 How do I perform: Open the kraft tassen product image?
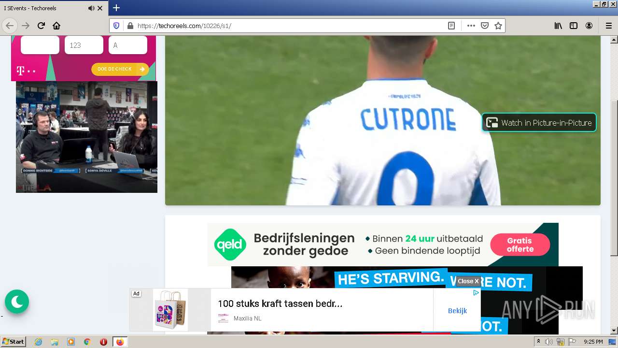pyautogui.click(x=171, y=310)
